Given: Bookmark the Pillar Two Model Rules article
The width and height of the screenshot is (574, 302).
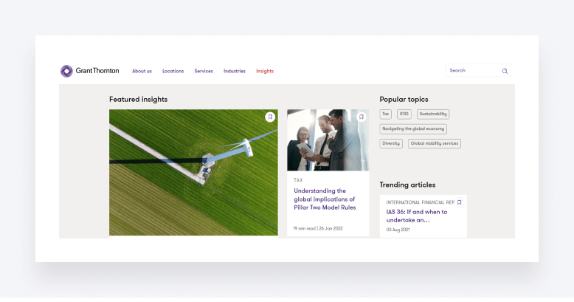Looking at the screenshot, I should 362,117.
